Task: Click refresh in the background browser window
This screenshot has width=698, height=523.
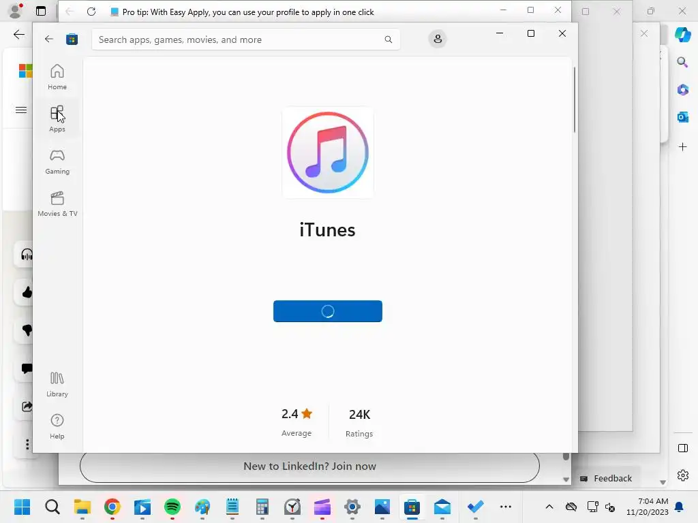Action: (91, 12)
